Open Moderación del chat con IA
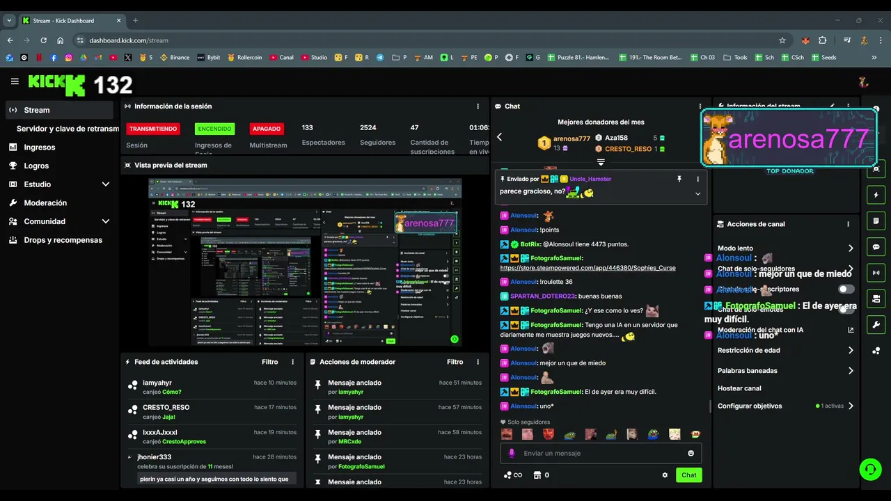Image resolution: width=891 pixels, height=501 pixels. 786,330
